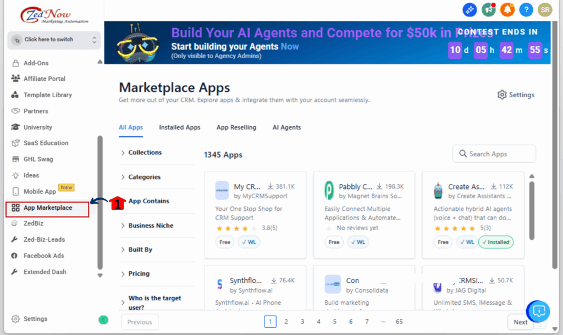The width and height of the screenshot is (563, 335).
Task: Click sidebar scroll down arrow
Action: 100,276
